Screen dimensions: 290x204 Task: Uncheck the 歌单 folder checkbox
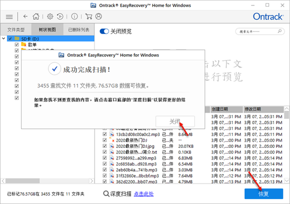pyautogui.click(x=16, y=44)
